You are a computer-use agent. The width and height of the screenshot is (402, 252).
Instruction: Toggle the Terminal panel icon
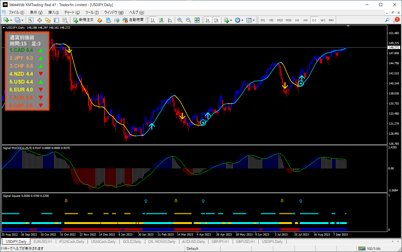56,20
